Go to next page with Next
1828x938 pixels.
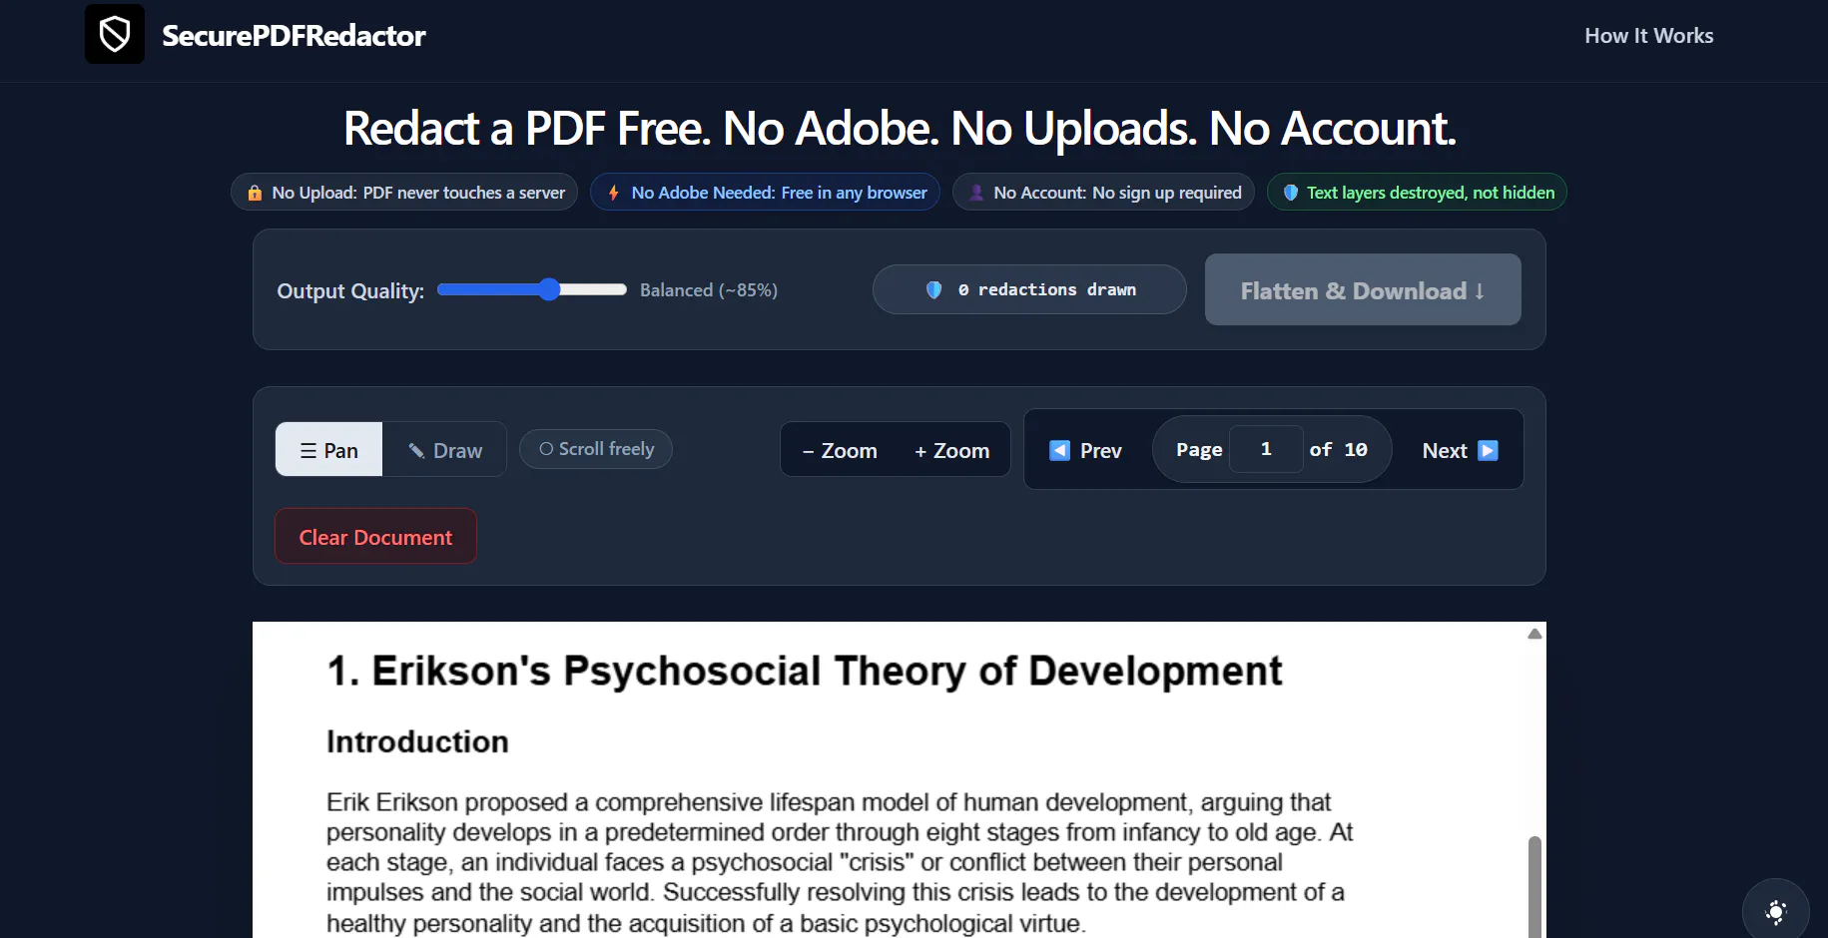pos(1460,450)
